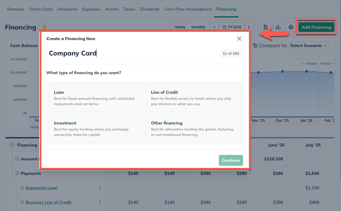The height and width of the screenshot is (211, 341).
Task: Open the Select Scenario dropdown
Action: tap(309, 46)
